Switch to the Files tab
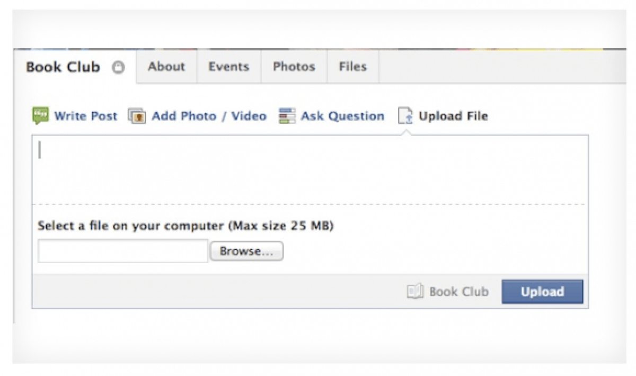 (352, 67)
